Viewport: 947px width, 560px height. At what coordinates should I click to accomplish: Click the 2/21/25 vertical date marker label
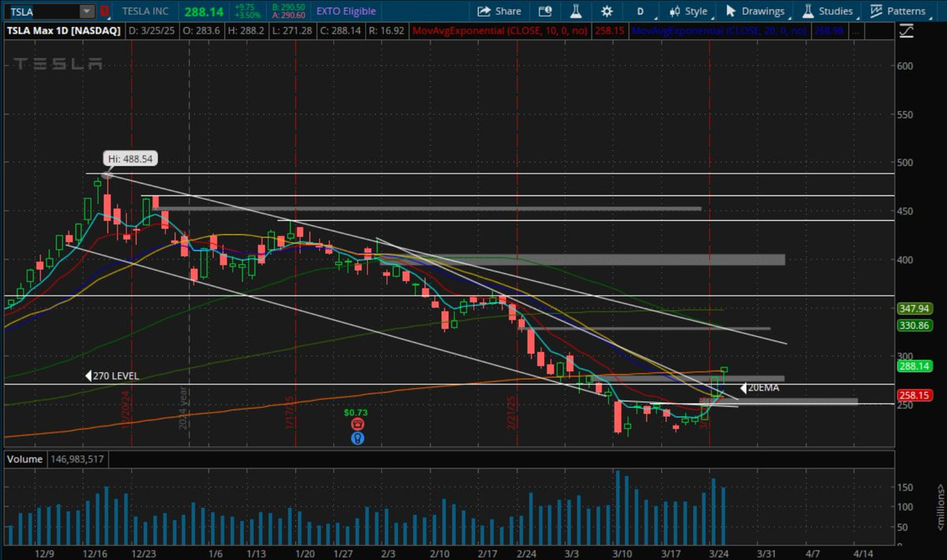coord(511,413)
